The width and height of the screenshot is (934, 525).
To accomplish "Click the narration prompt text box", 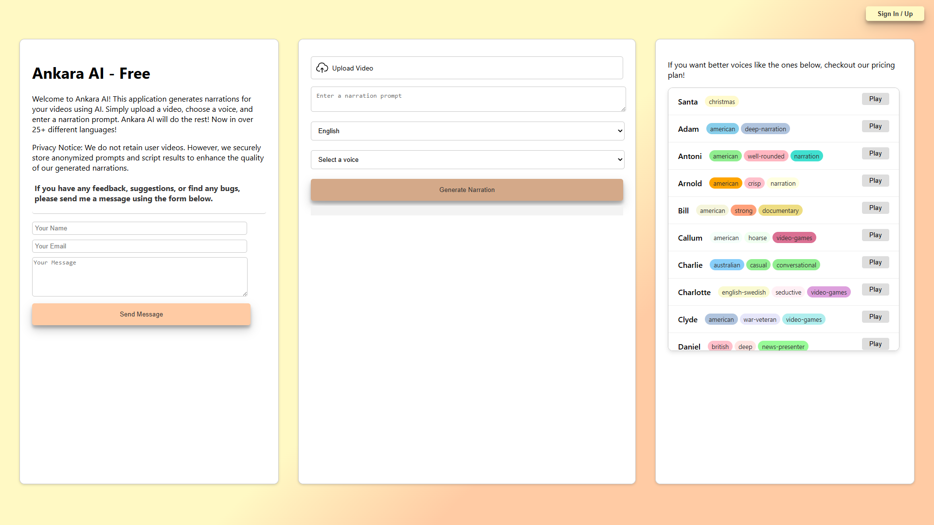I will [468, 99].
